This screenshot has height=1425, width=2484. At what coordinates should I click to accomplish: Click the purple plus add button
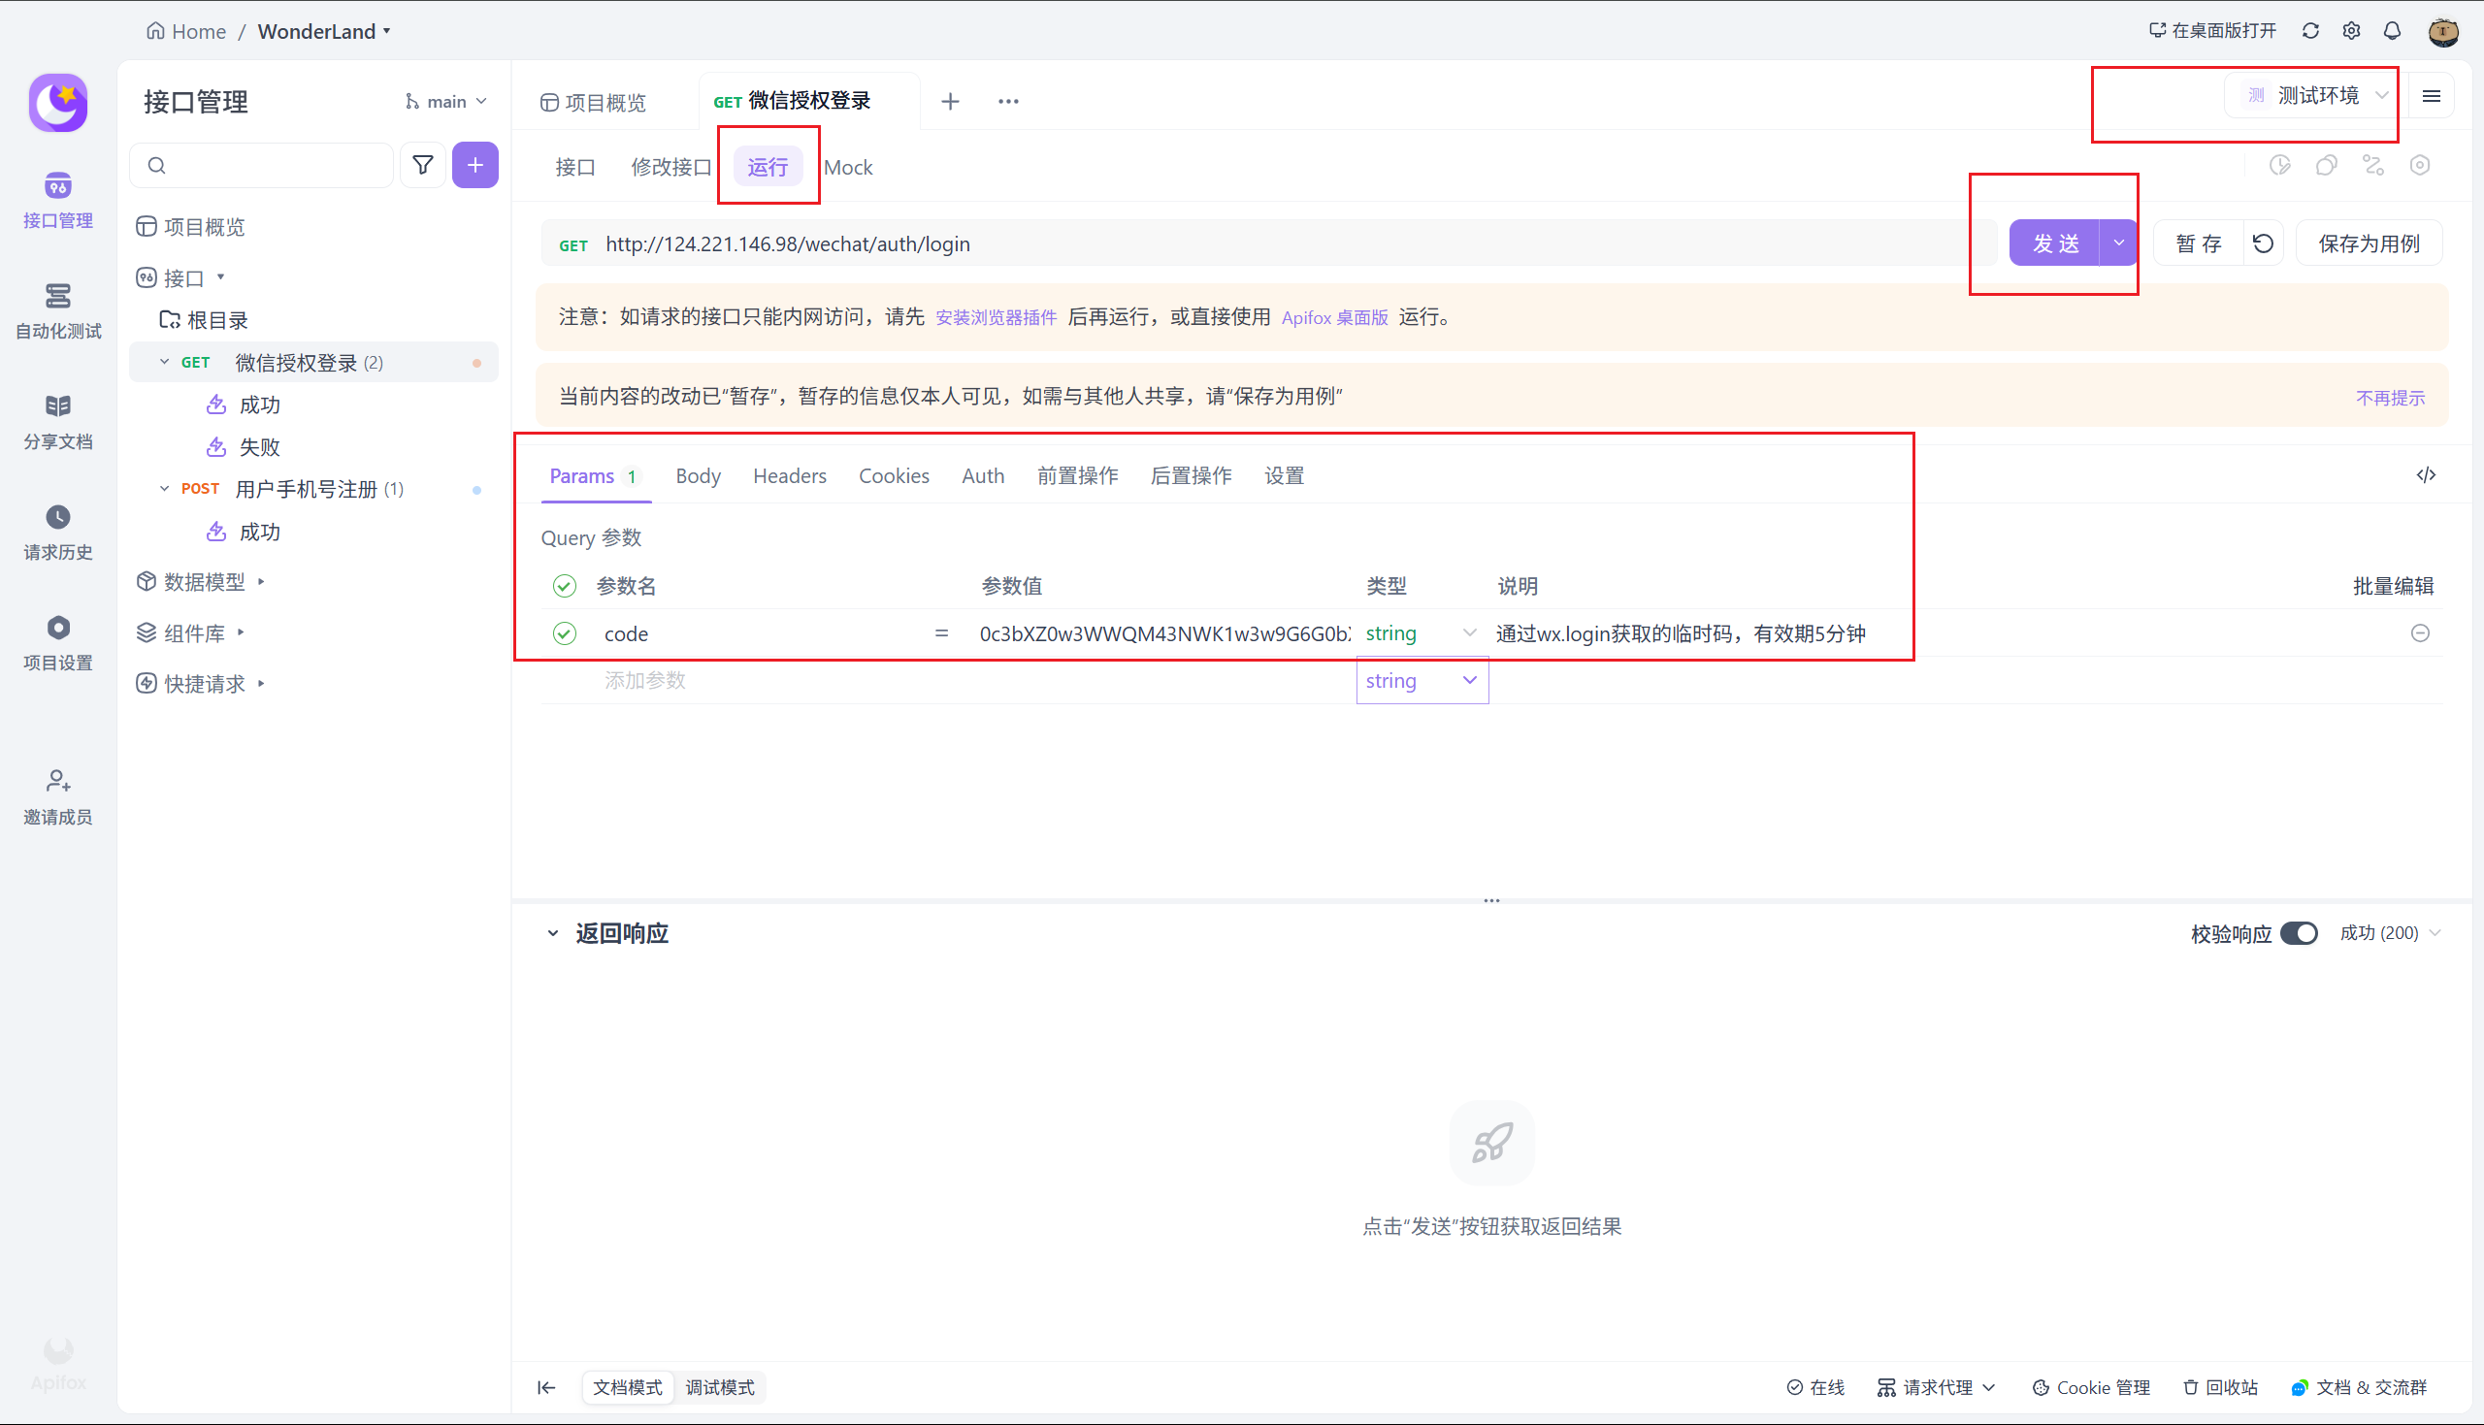click(474, 166)
